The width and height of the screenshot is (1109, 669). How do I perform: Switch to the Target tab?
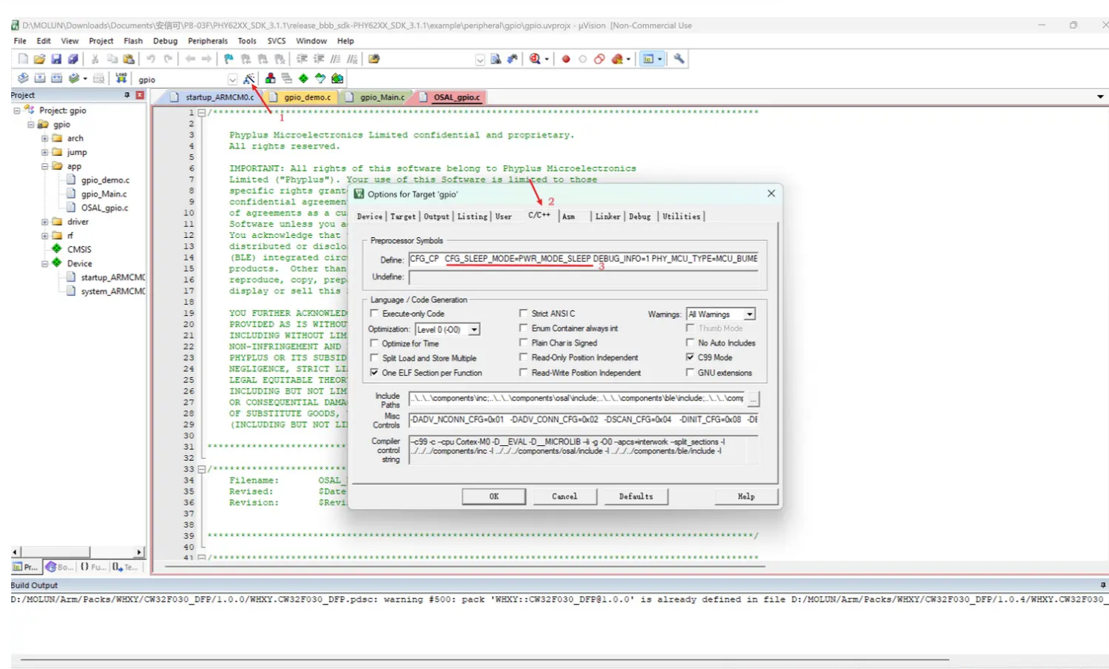(403, 216)
